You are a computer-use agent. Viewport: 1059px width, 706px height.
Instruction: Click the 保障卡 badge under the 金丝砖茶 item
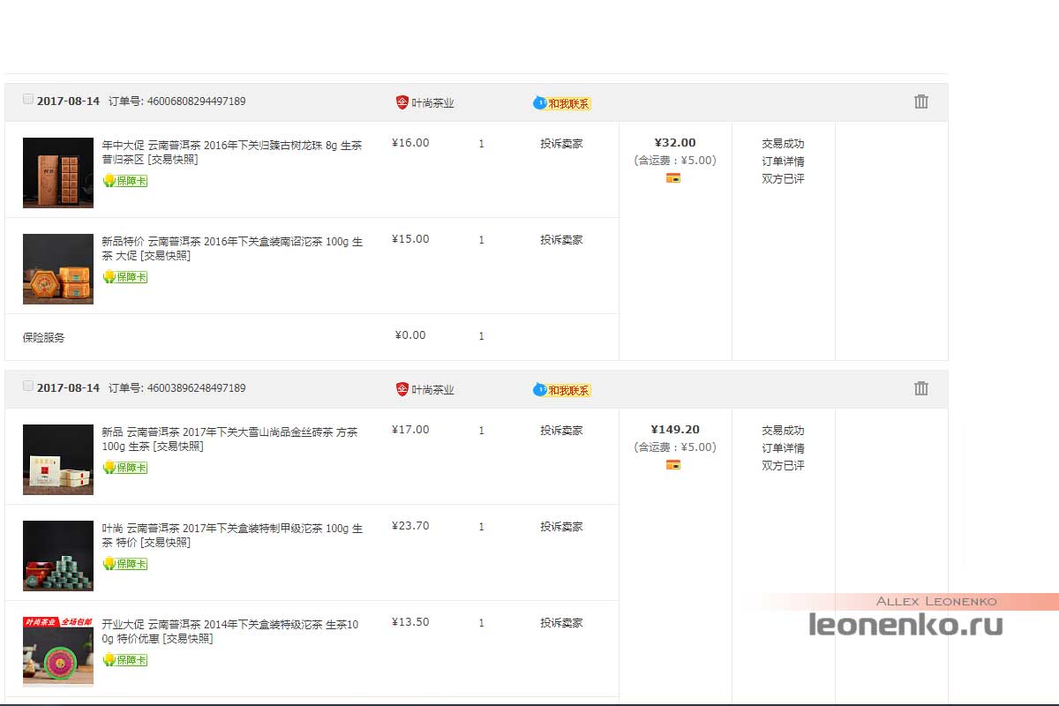(x=125, y=468)
